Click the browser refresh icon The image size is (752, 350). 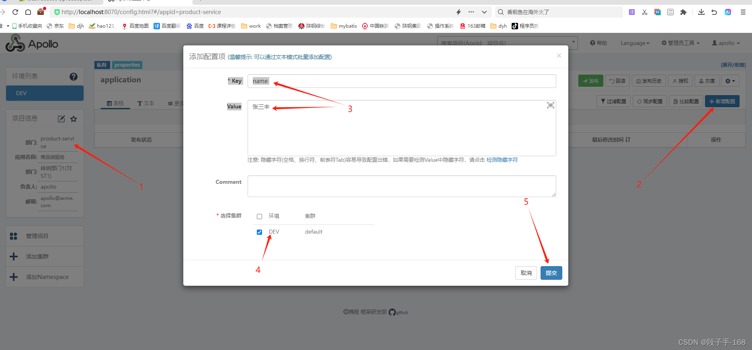15,12
